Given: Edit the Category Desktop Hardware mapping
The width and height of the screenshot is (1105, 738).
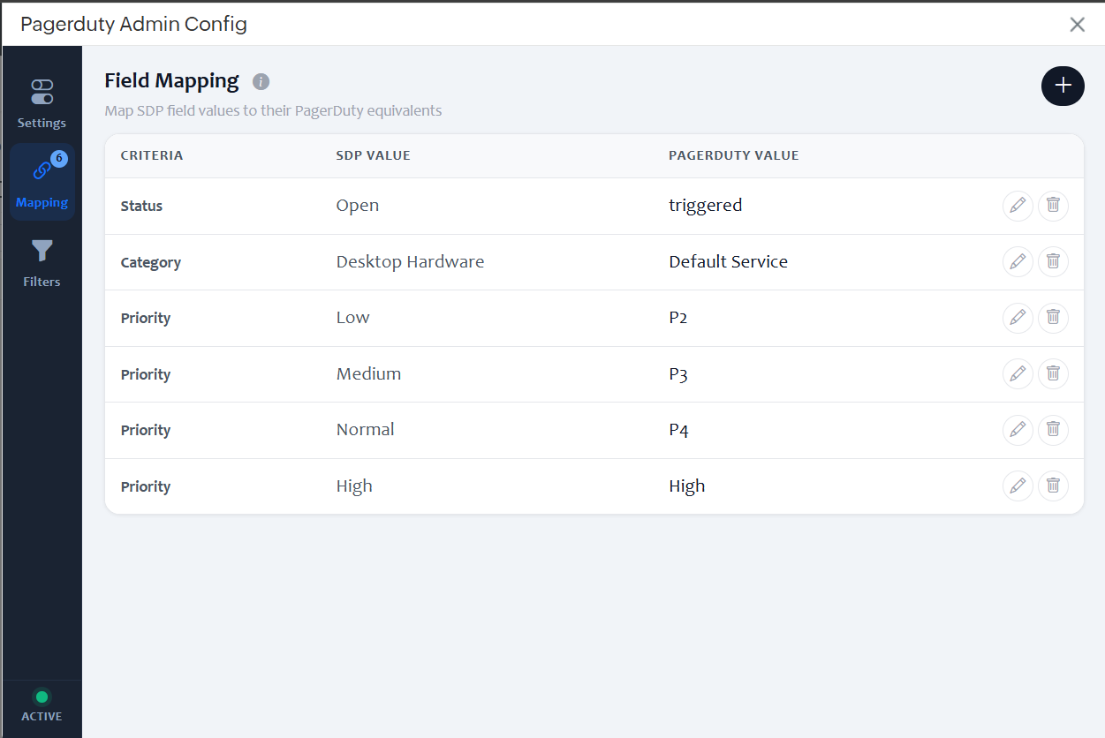Looking at the screenshot, I should point(1018,262).
